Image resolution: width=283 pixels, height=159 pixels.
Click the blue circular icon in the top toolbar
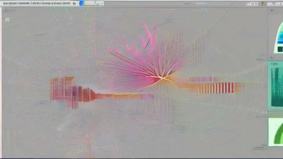click(82, 3)
